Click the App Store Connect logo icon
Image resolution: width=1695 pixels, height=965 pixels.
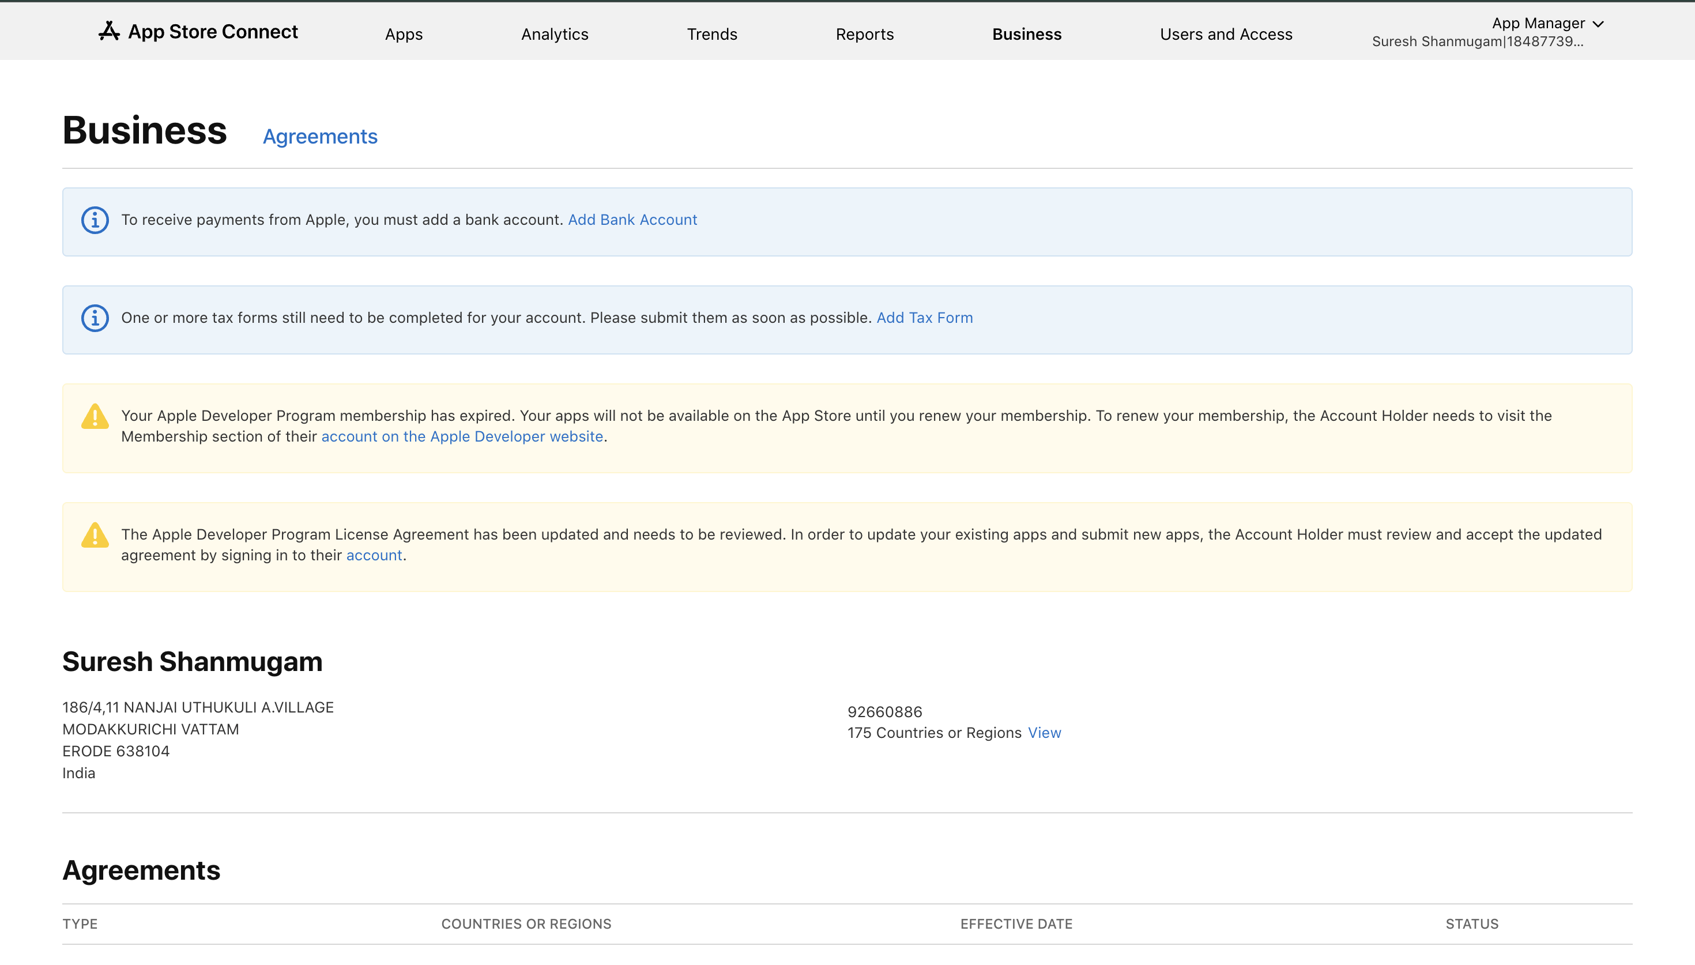(x=110, y=31)
